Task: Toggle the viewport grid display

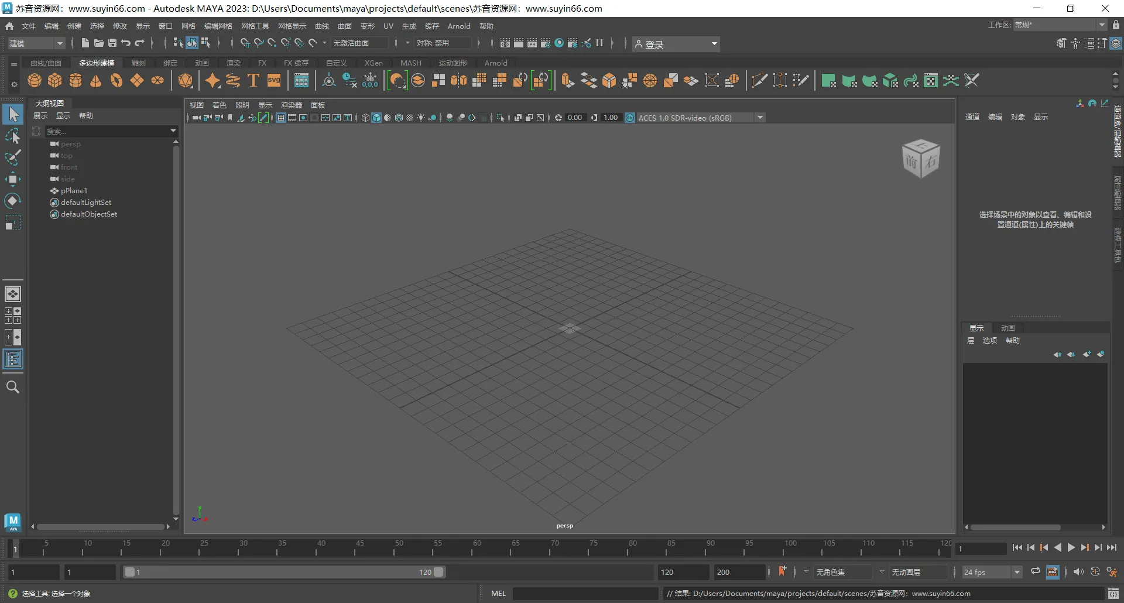Action: (x=281, y=117)
